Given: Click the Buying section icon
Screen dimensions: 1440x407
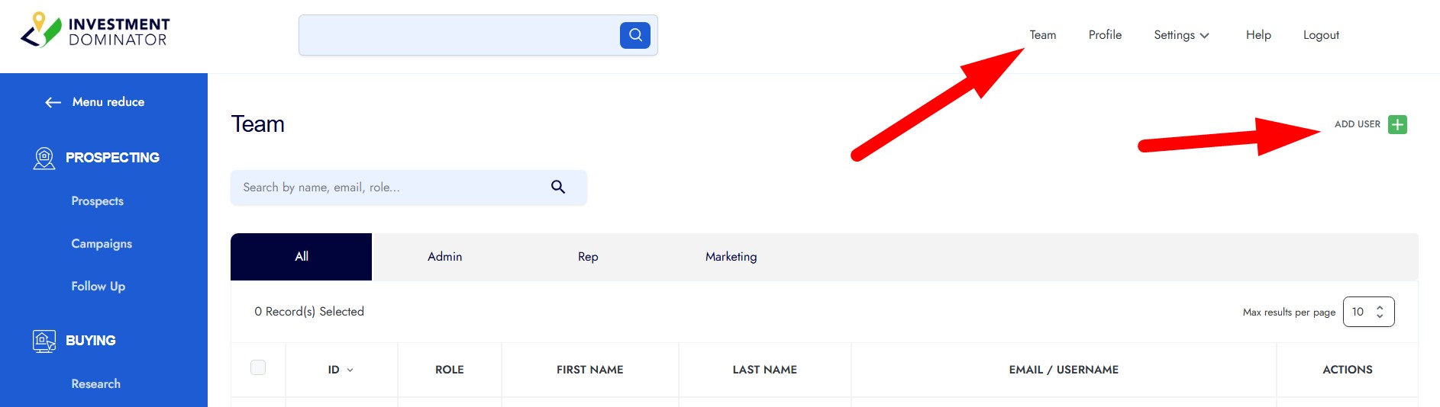Looking at the screenshot, I should point(44,341).
